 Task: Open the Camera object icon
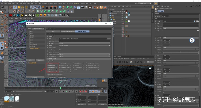83,7
